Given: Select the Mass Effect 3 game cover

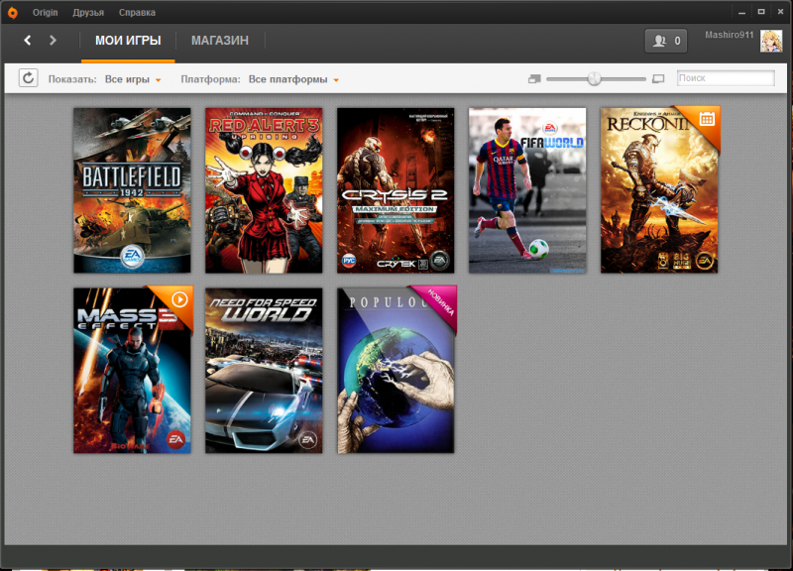Looking at the screenshot, I should [132, 371].
